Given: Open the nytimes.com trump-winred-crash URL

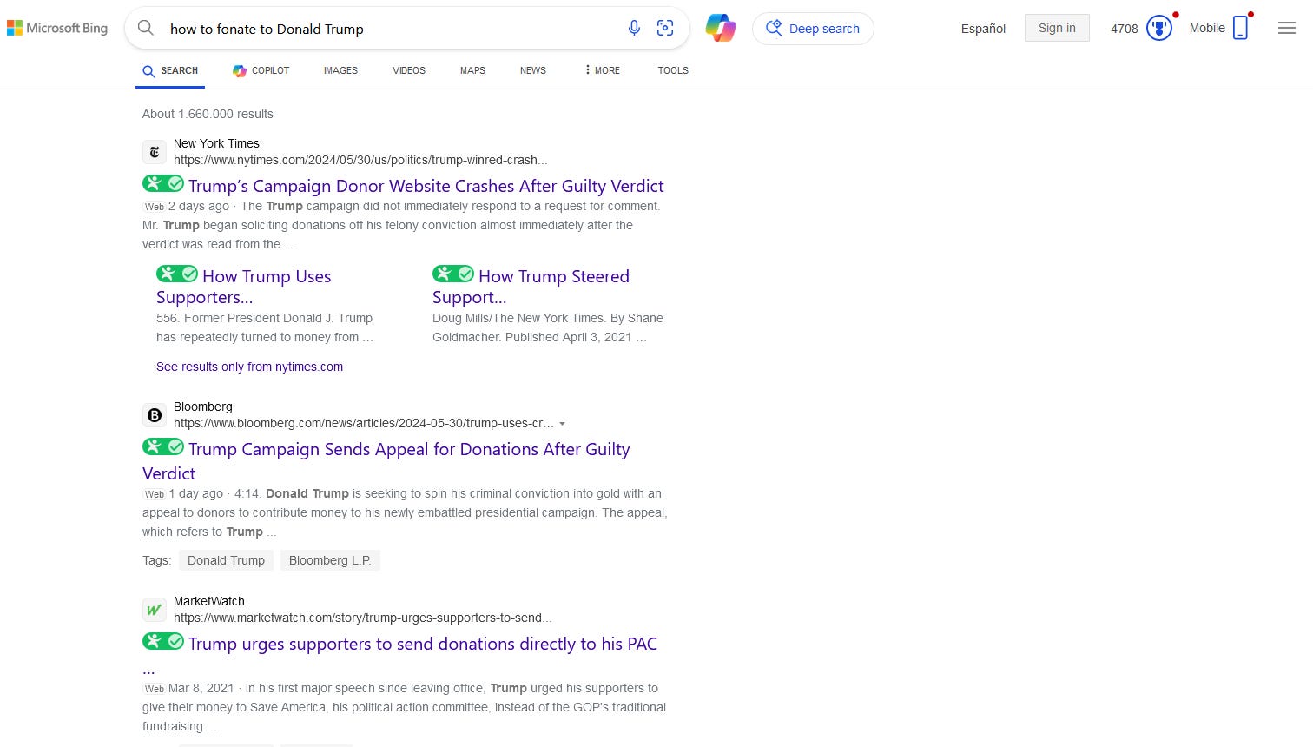Looking at the screenshot, I should click(x=360, y=160).
